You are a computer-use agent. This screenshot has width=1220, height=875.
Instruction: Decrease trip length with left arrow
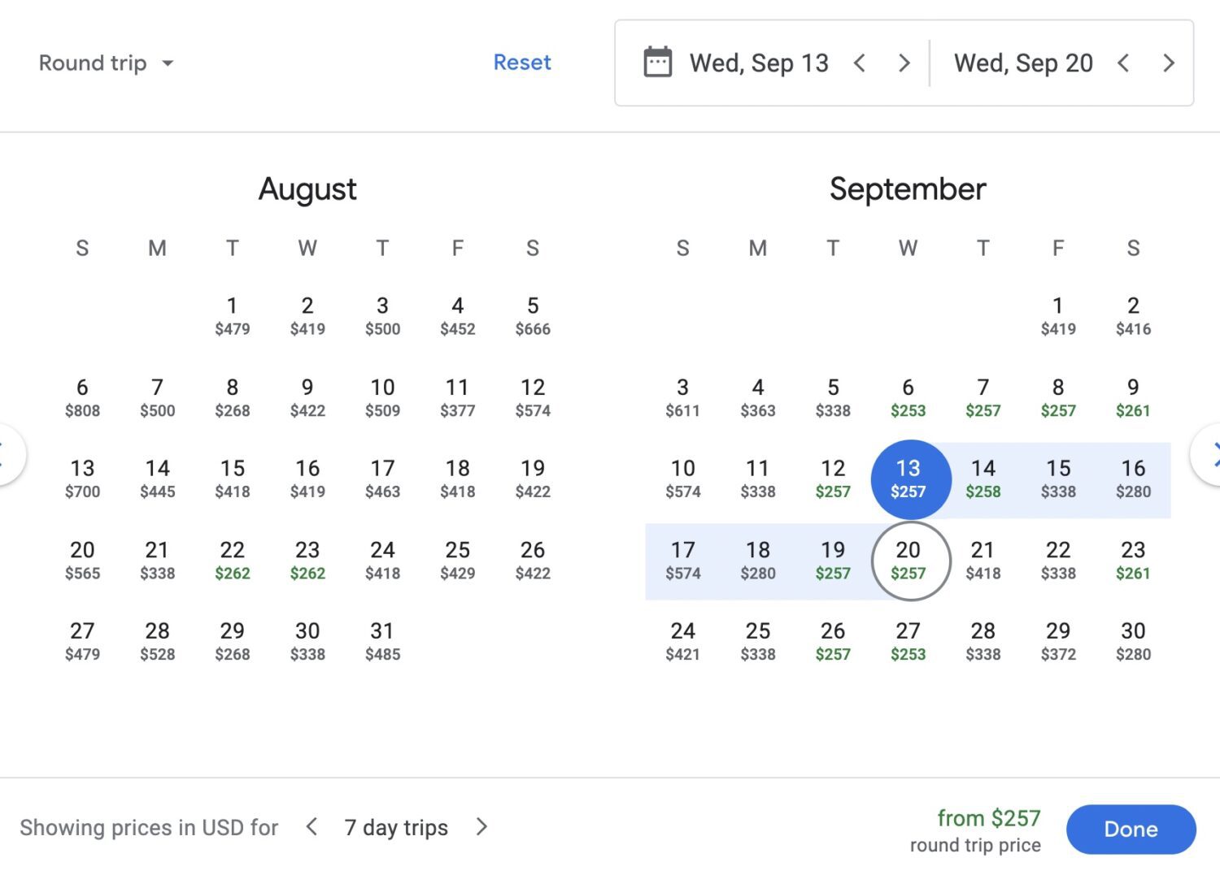tap(312, 827)
